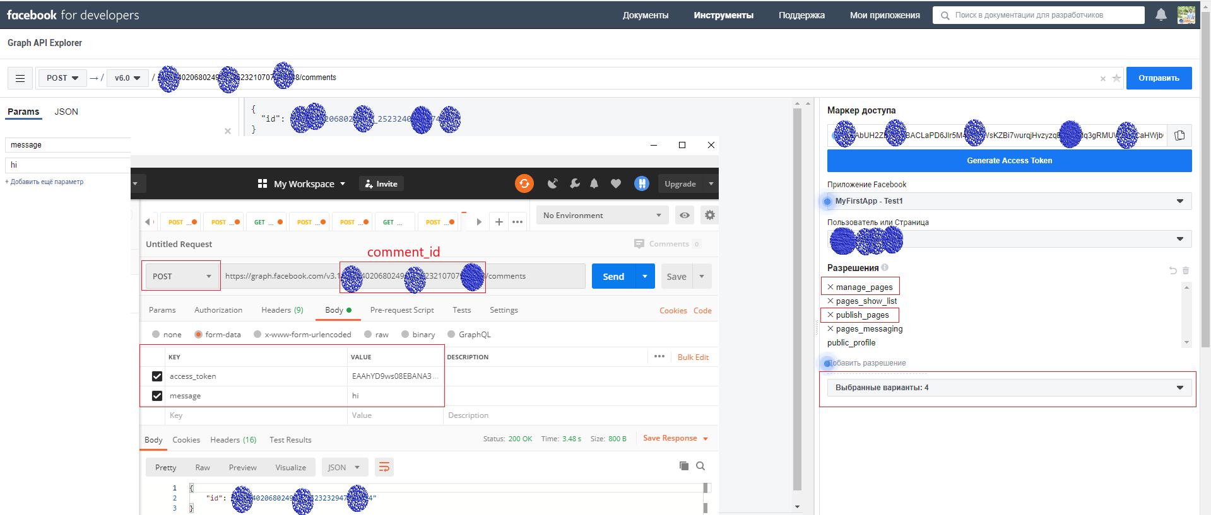Select form-data body type
The width and height of the screenshot is (1211, 515).
198,334
